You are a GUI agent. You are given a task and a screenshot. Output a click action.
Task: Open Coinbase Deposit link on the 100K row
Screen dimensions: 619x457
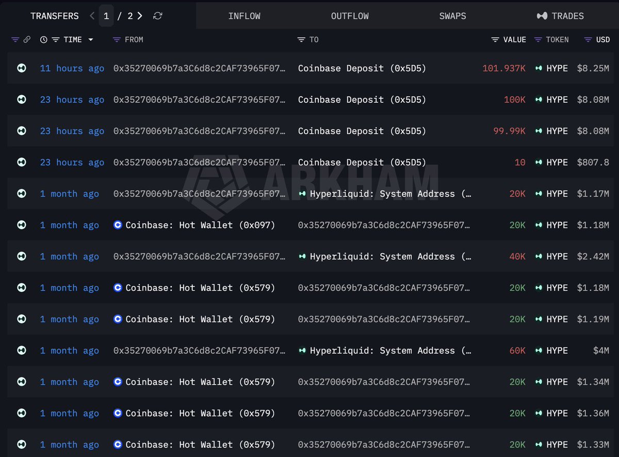click(362, 100)
